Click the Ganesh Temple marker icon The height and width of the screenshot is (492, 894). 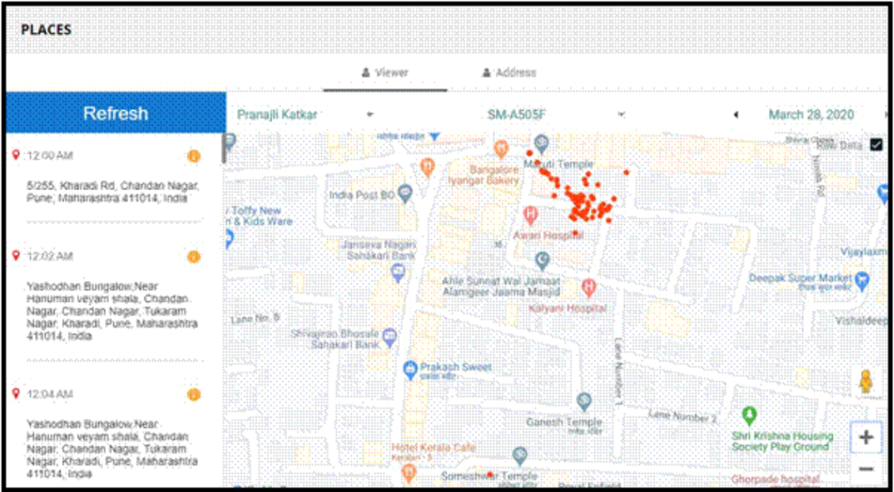click(x=583, y=401)
